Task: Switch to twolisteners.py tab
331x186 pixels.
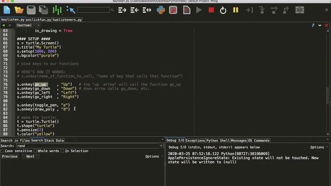Action: (67, 20)
